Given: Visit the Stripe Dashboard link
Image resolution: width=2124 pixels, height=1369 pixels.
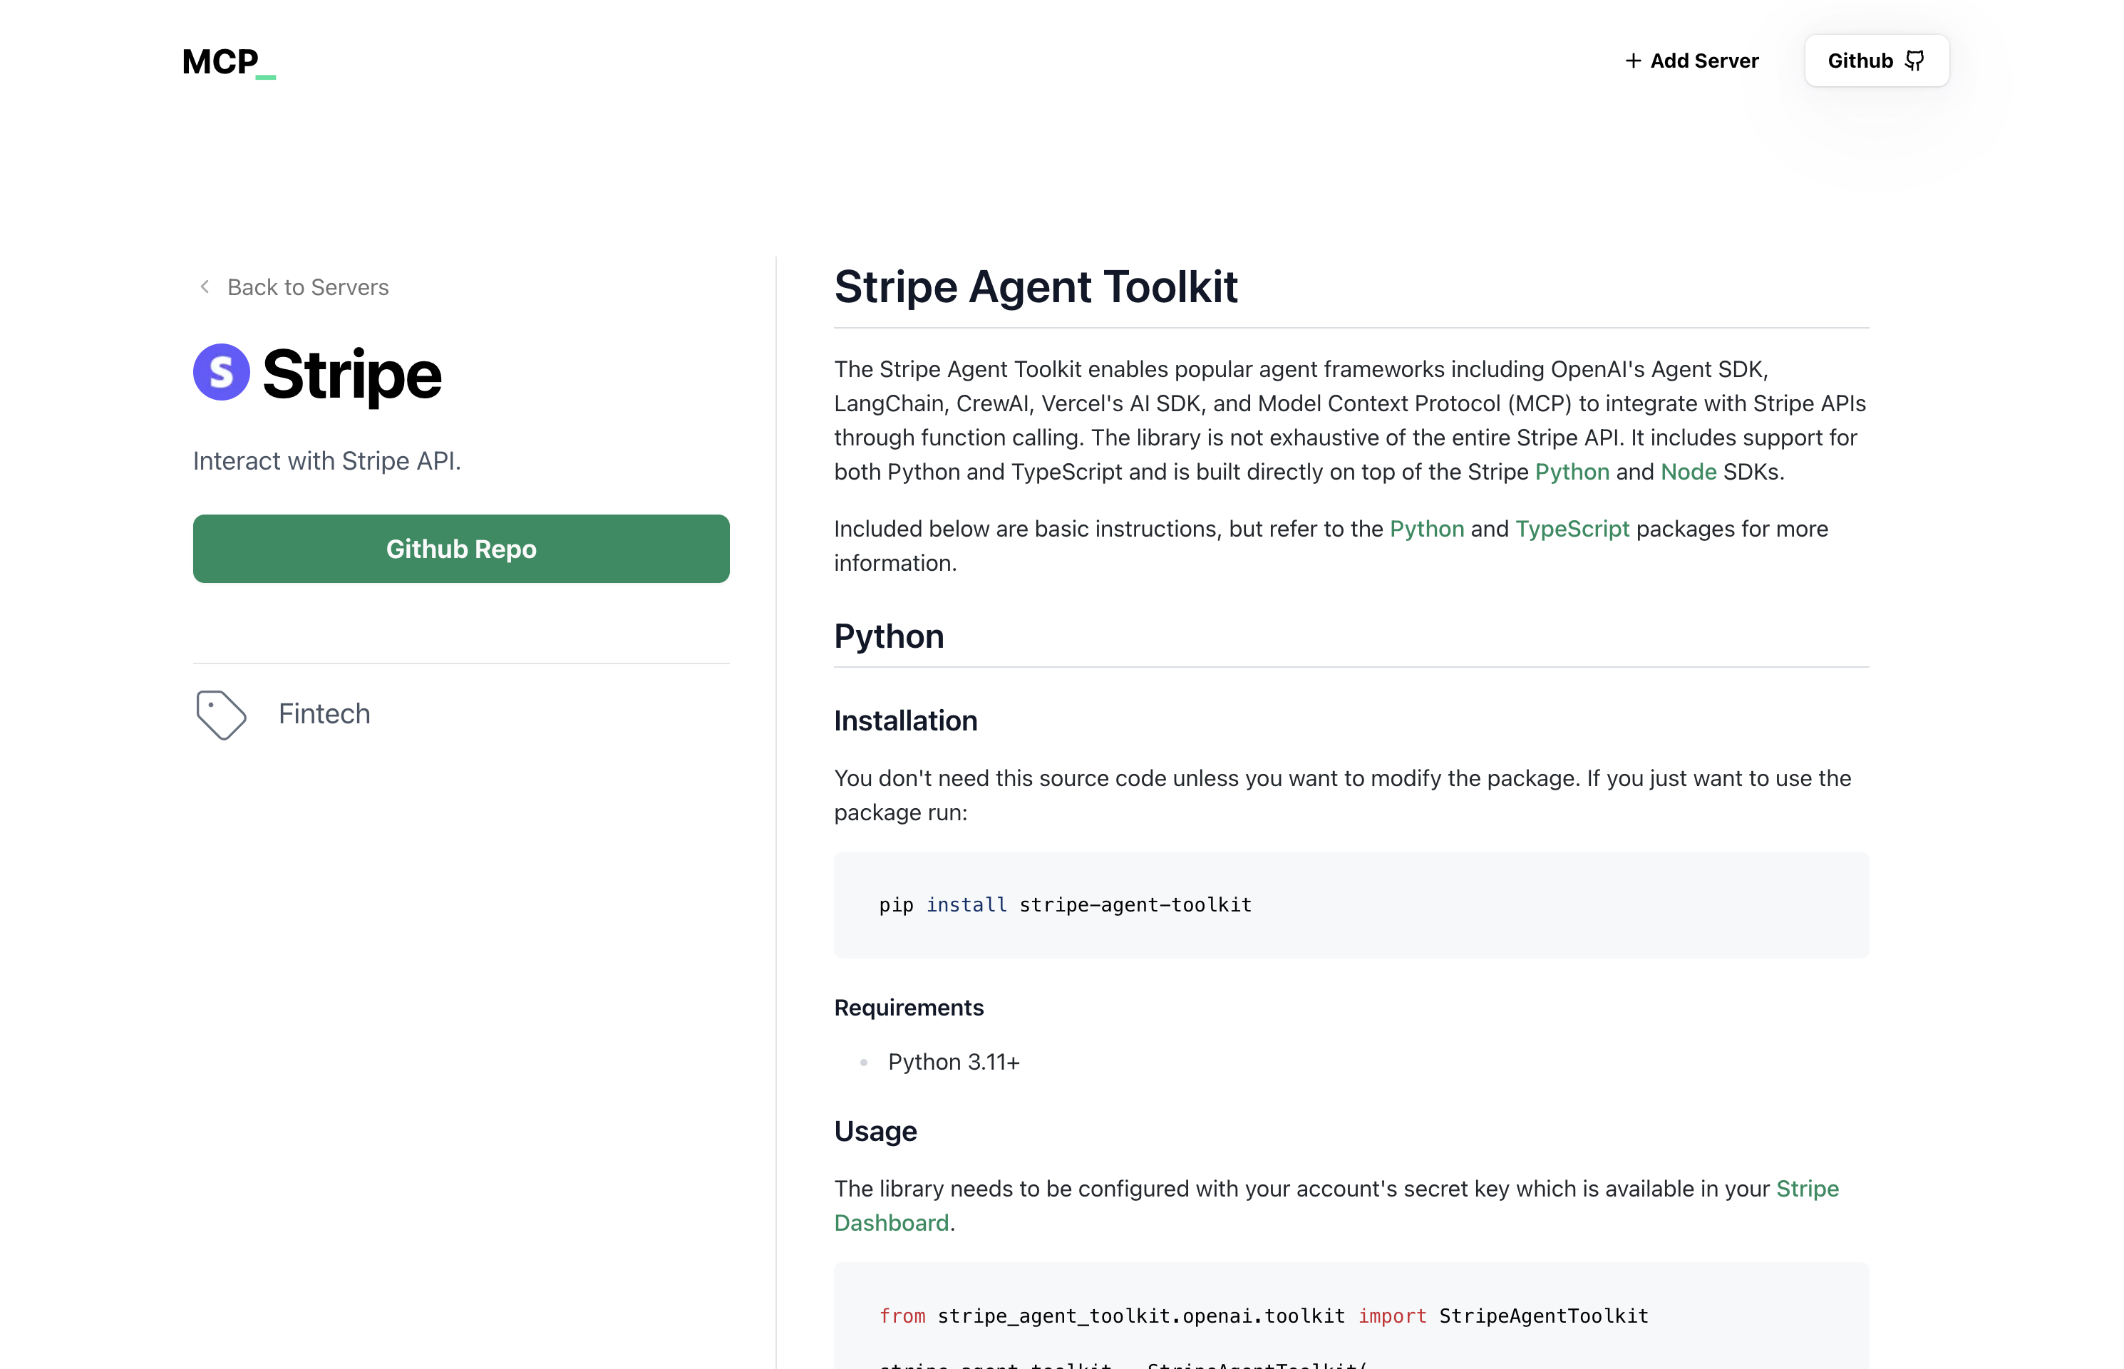Looking at the screenshot, I should coord(1807,1189).
